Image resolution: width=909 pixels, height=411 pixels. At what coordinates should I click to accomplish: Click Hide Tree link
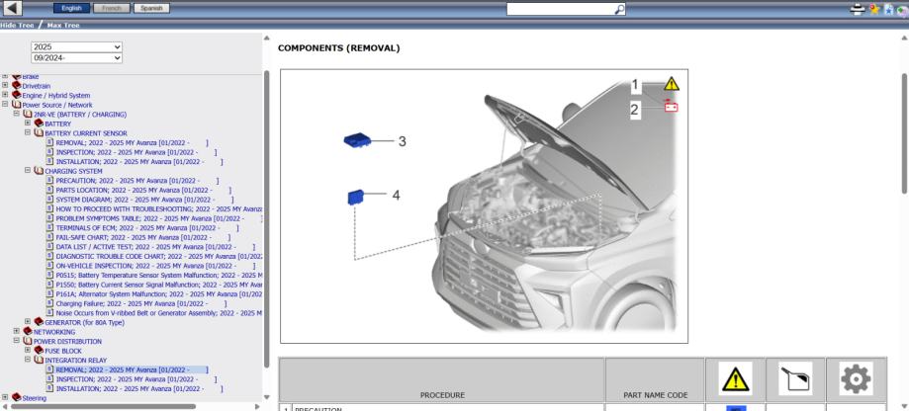coord(17,26)
